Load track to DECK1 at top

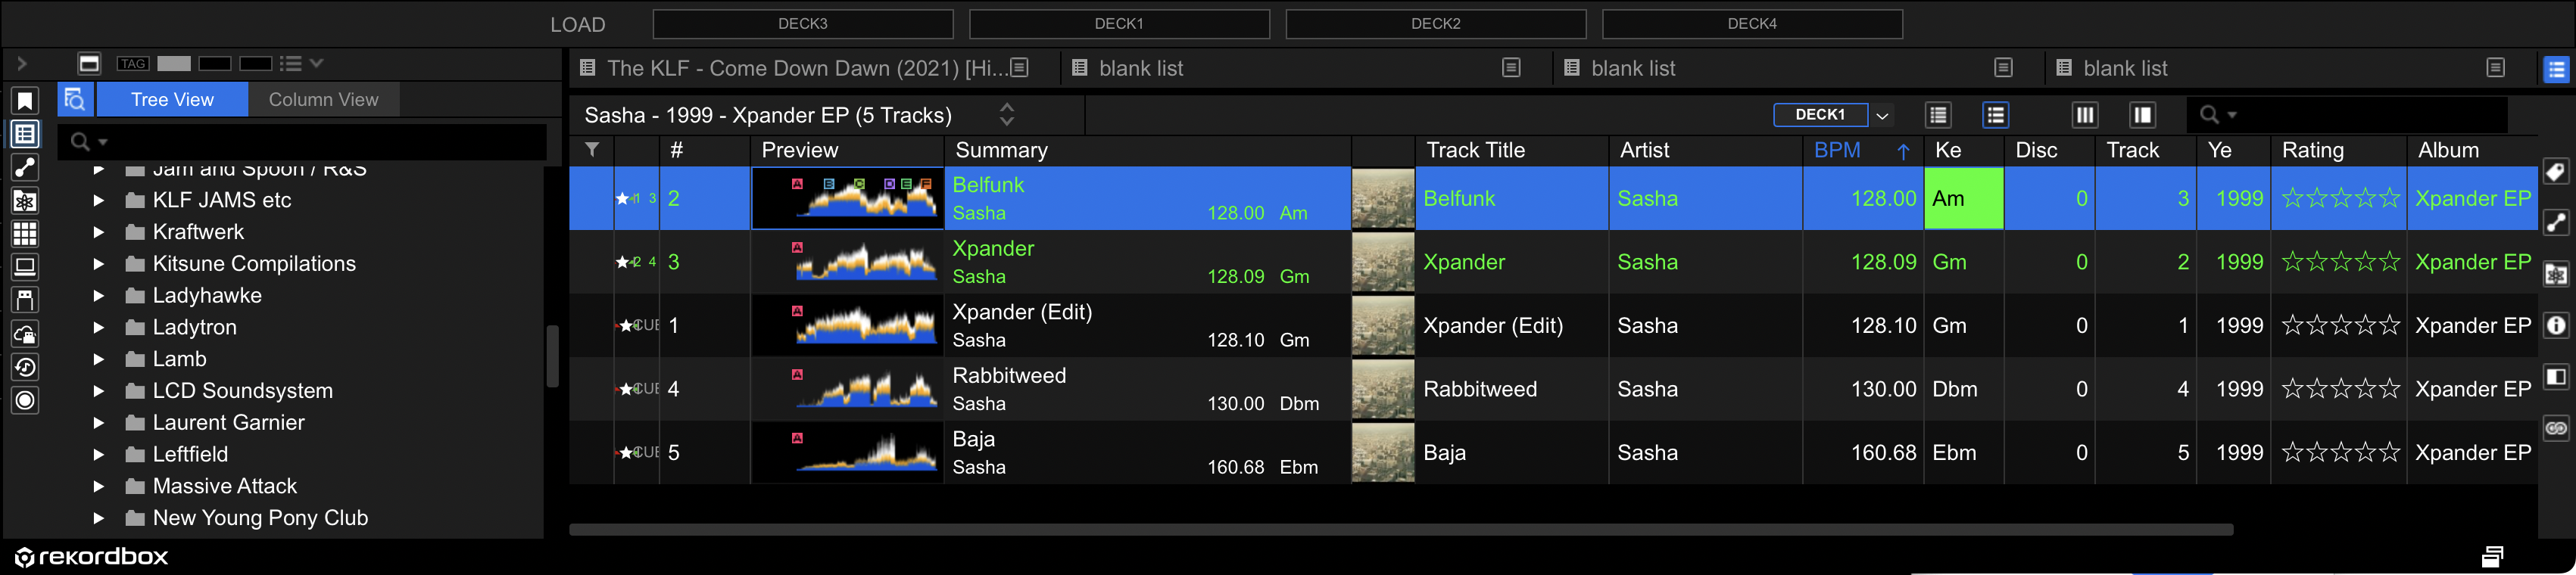point(1119,24)
